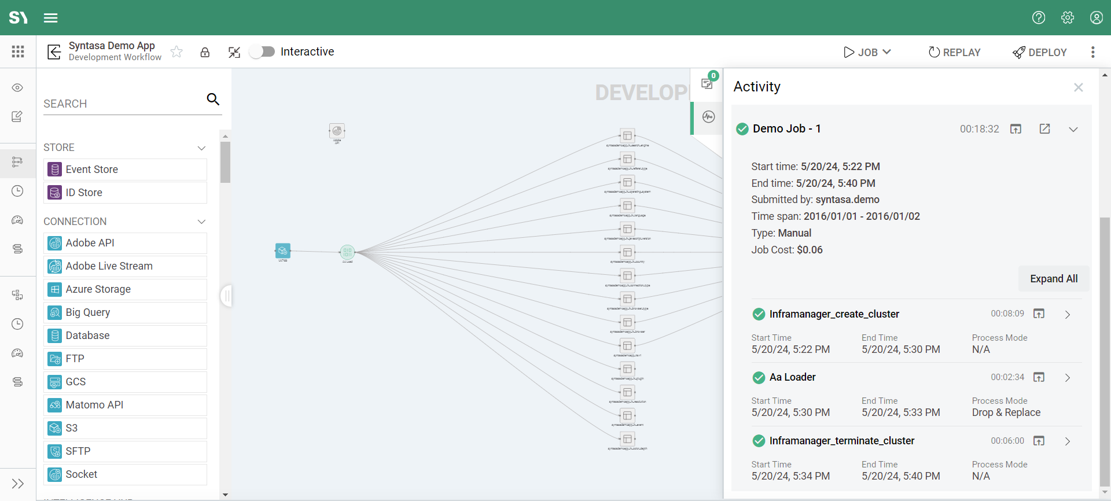Image resolution: width=1111 pixels, height=501 pixels.
Task: Click the help question mark icon
Action: pyautogui.click(x=1039, y=18)
